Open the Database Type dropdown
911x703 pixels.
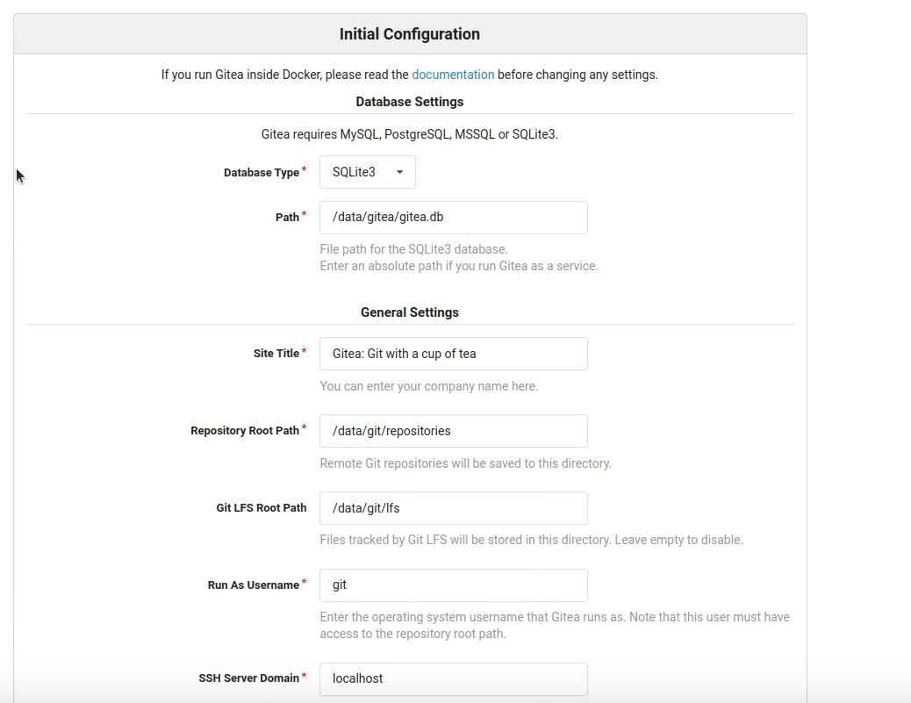(366, 172)
